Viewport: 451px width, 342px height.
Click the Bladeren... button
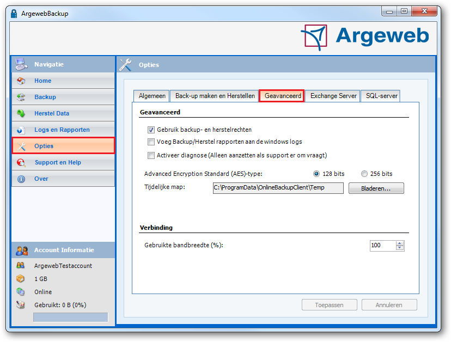pyautogui.click(x=376, y=188)
